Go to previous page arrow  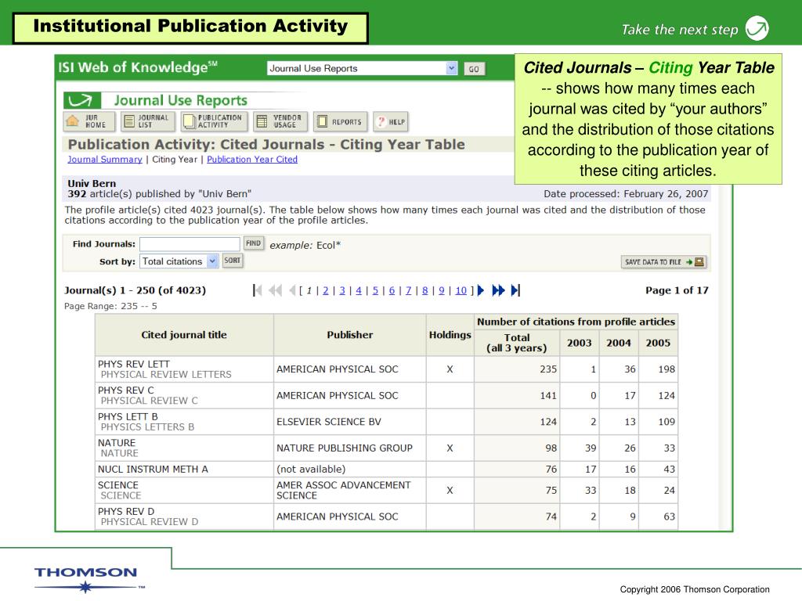292,290
